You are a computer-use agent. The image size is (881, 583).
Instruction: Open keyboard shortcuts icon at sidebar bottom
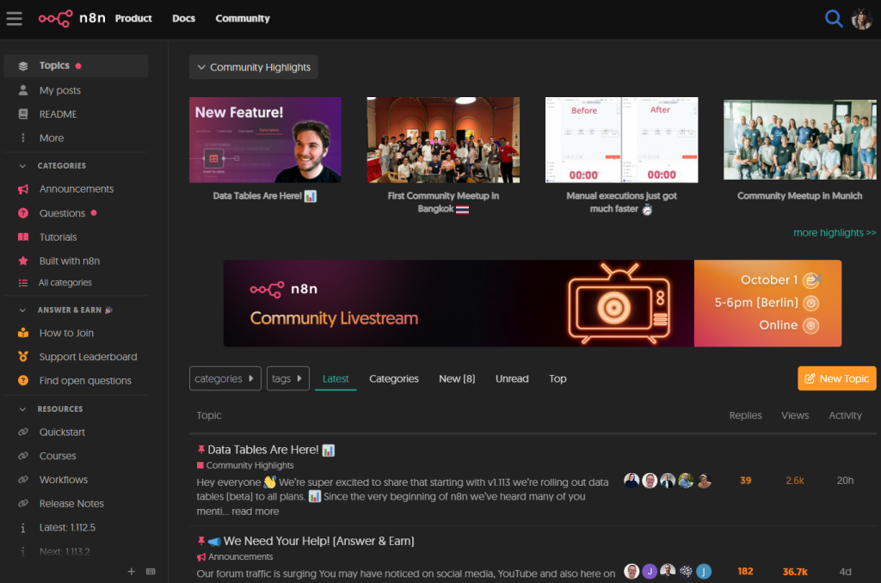click(x=151, y=571)
